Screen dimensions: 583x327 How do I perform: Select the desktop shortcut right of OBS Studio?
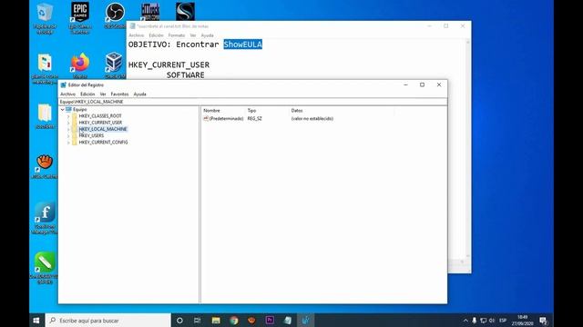150,12
